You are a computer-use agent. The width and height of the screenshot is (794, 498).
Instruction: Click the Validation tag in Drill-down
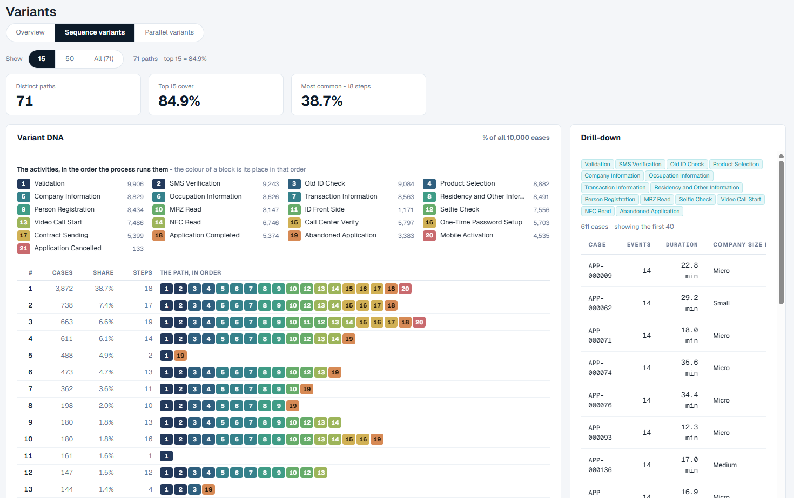click(x=597, y=165)
